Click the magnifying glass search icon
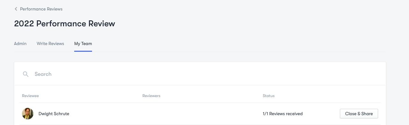 (26, 74)
